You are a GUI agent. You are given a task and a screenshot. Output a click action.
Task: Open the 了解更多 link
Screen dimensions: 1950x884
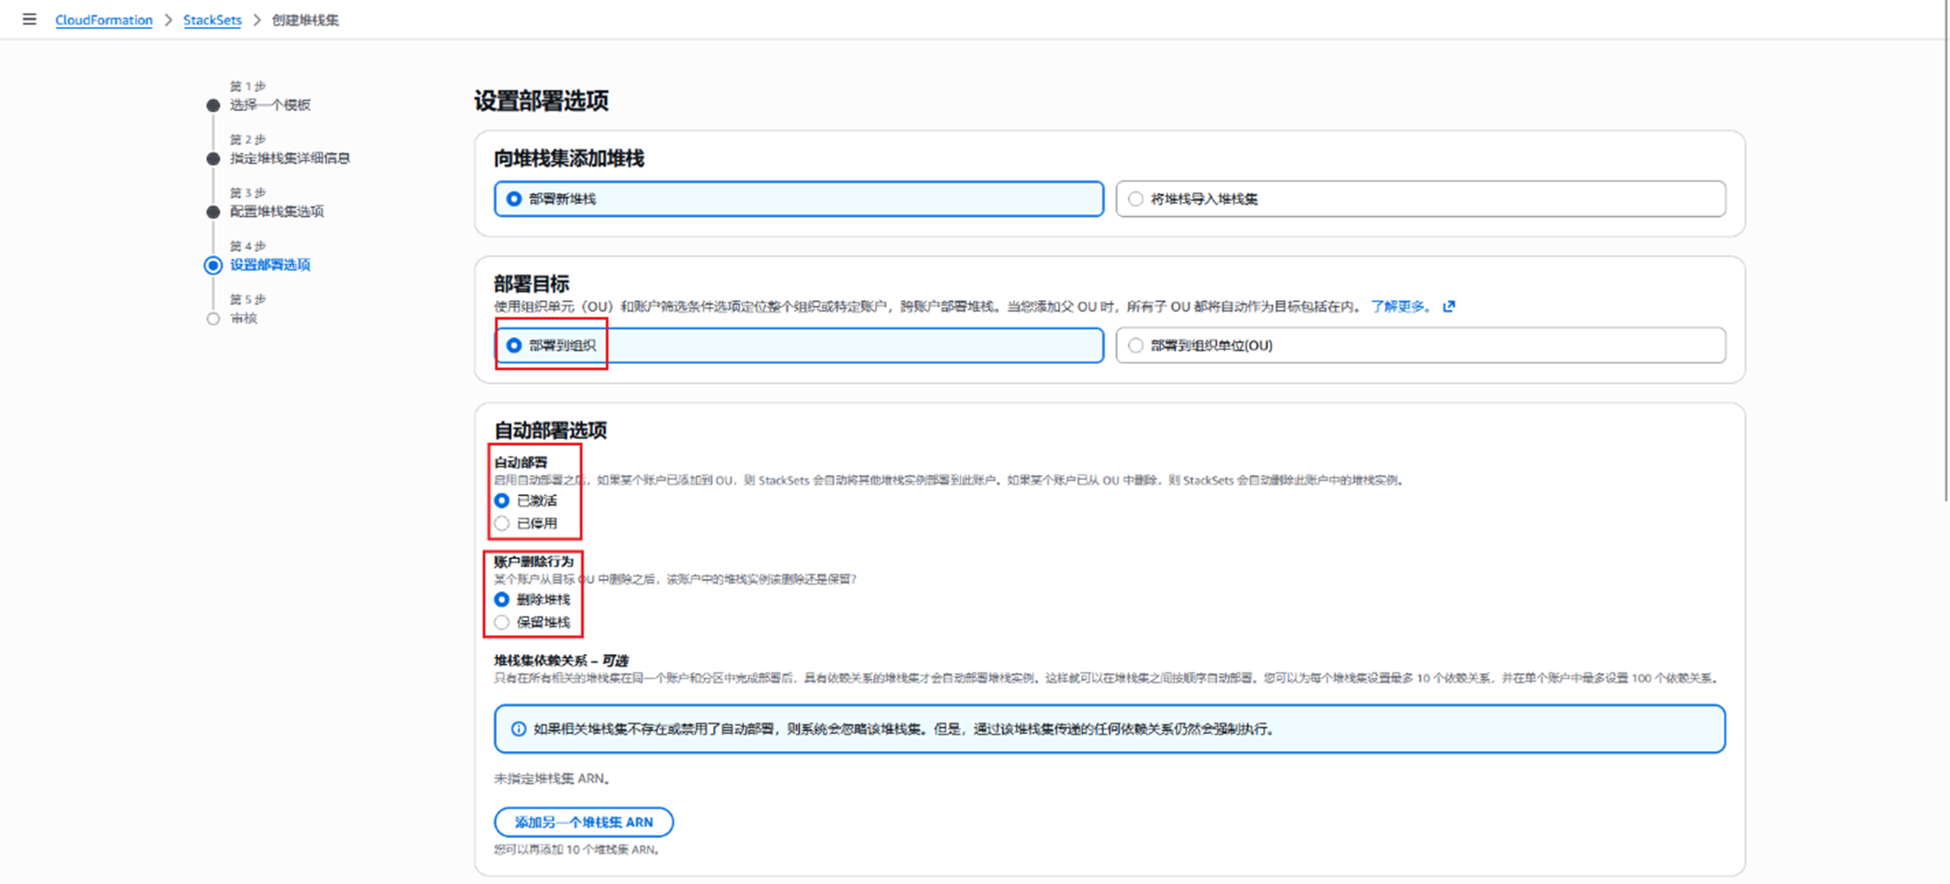1399,307
